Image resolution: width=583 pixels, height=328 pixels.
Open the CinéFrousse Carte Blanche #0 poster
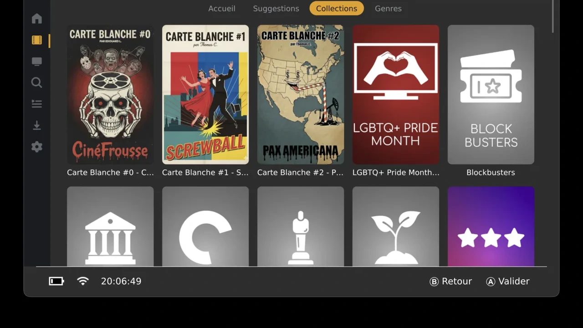110,94
